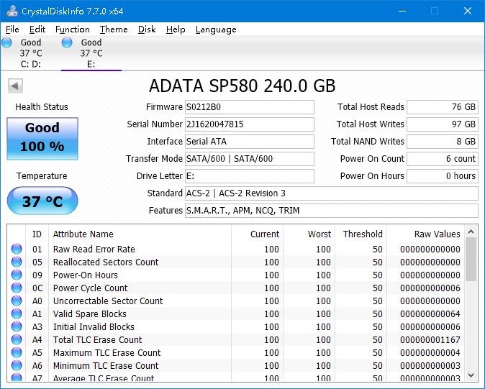Select the Maximum TLC Erase Count text

pyautogui.click(x=106, y=353)
